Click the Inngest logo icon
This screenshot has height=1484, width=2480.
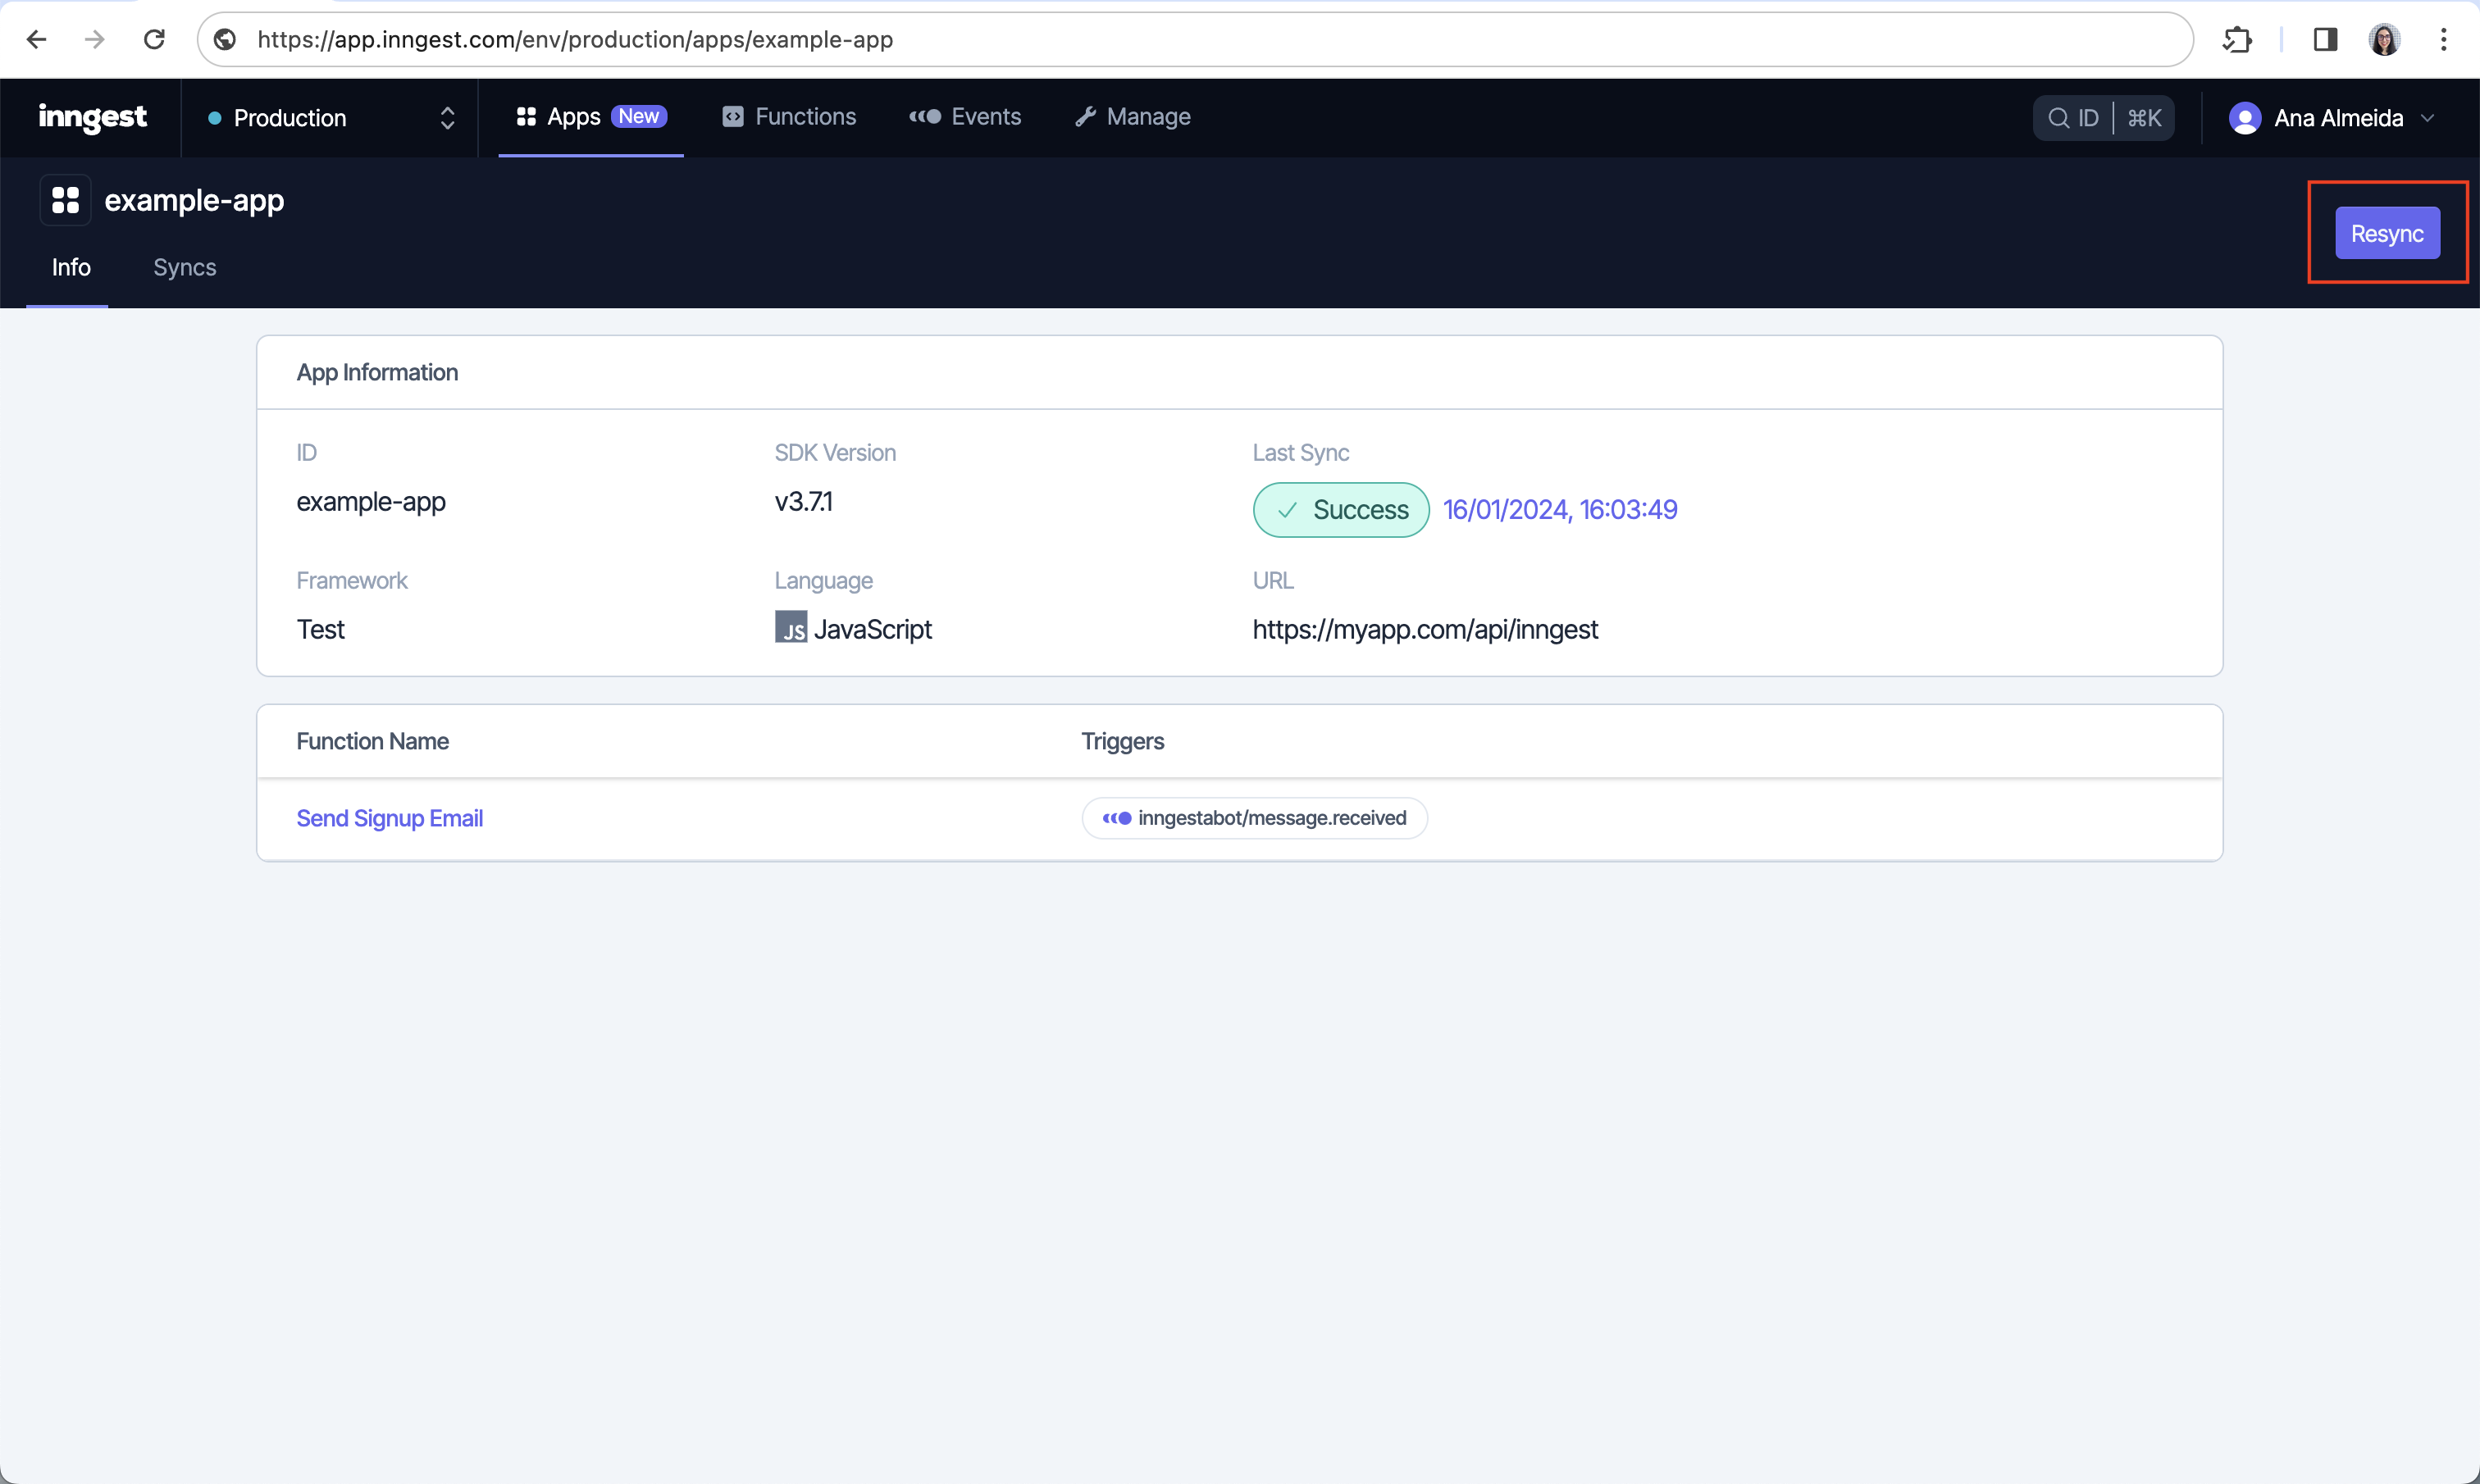click(90, 116)
